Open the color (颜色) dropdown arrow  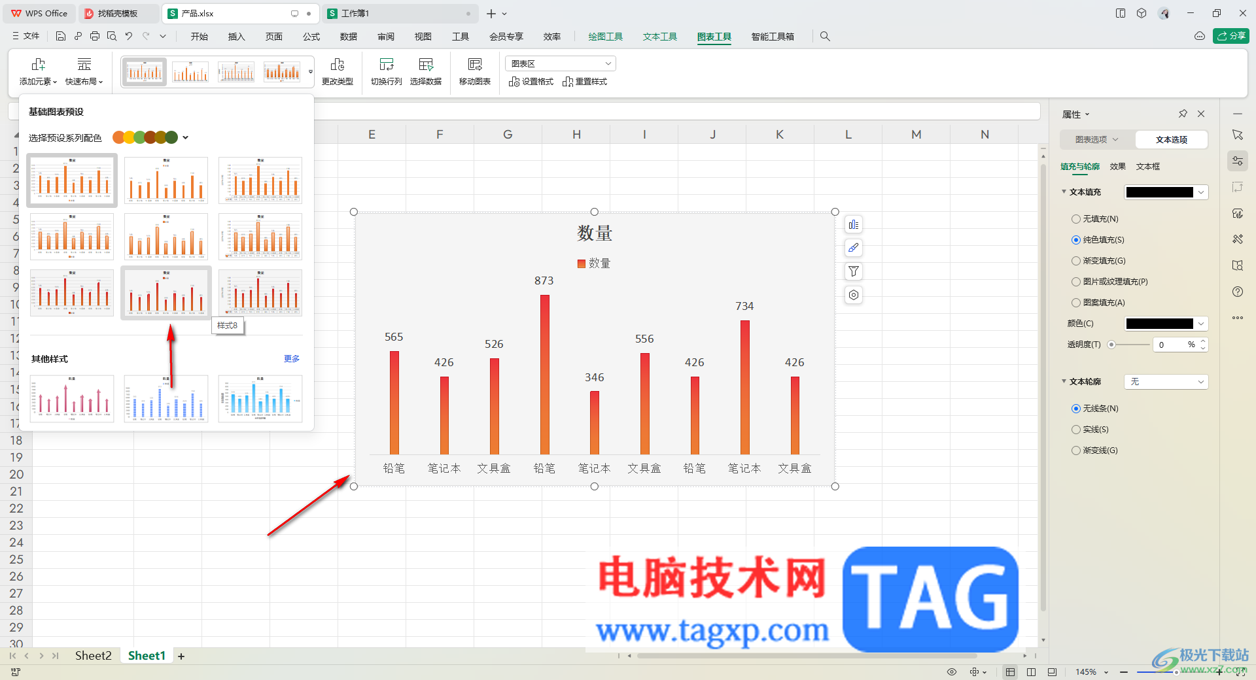tap(1201, 324)
